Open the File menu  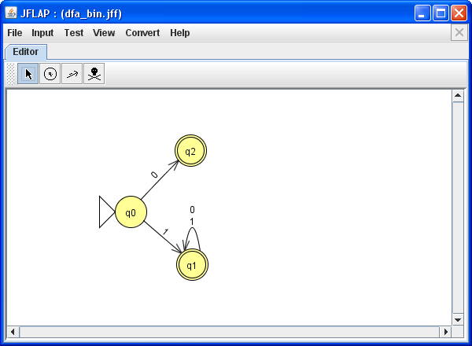point(15,33)
